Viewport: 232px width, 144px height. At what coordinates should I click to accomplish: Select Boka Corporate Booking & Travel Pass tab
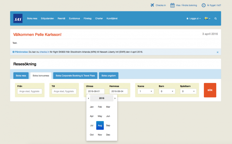coord(75,76)
